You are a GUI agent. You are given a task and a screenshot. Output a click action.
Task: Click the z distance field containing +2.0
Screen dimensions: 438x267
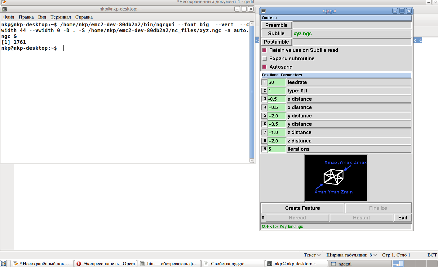277,141
